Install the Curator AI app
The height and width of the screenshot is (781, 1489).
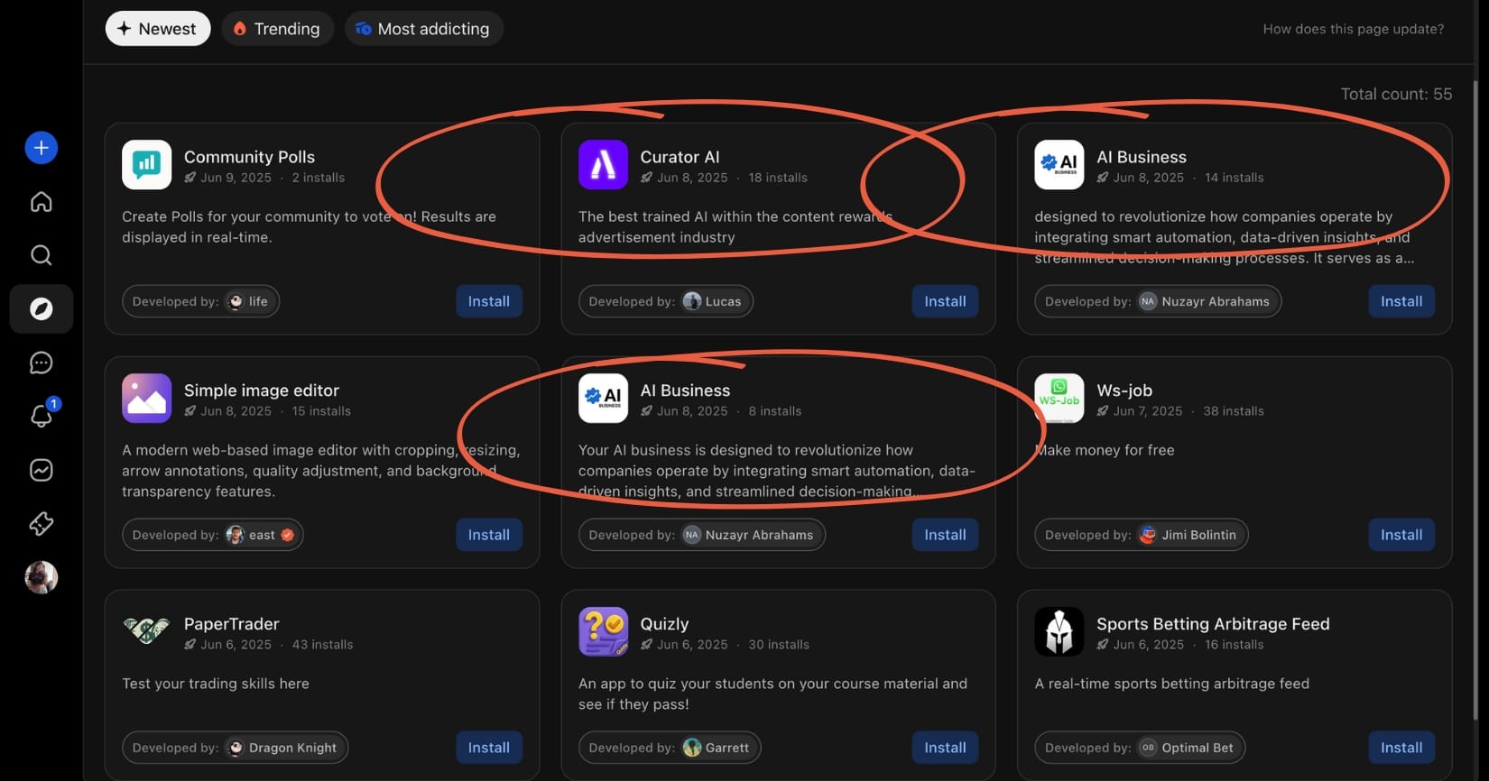(x=945, y=301)
